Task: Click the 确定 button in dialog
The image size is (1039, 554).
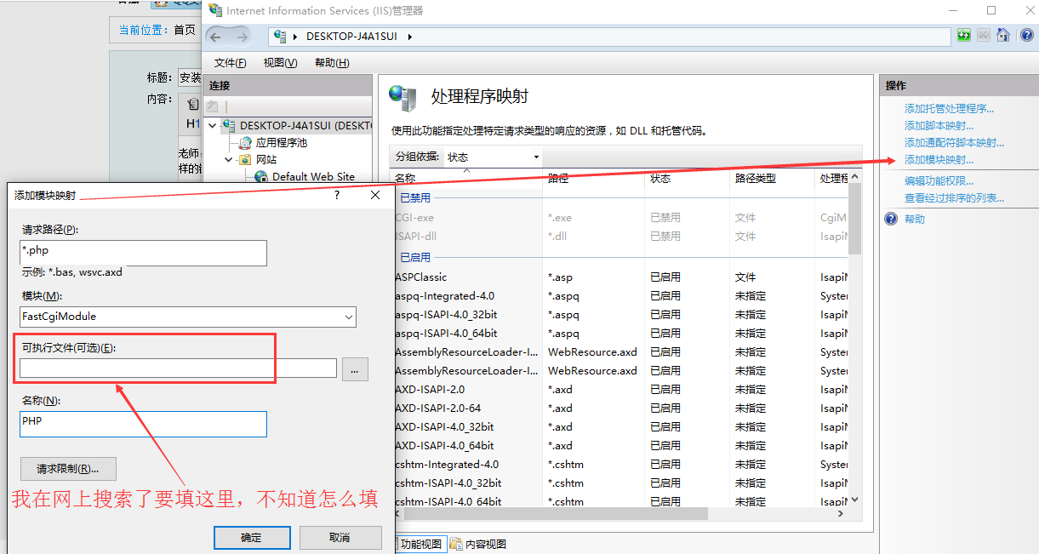Action: (x=252, y=538)
